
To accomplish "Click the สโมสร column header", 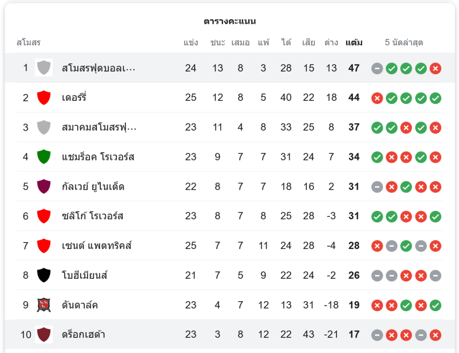I will [x=28, y=43].
